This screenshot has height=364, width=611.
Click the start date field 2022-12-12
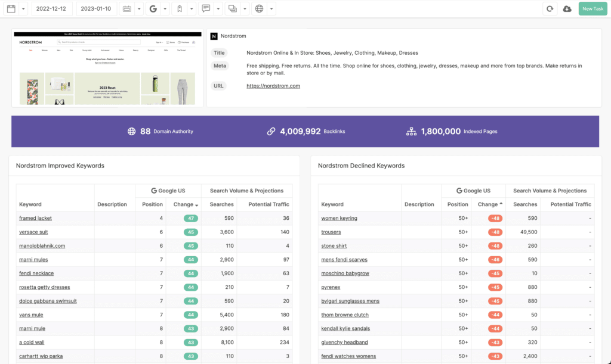[x=51, y=8]
